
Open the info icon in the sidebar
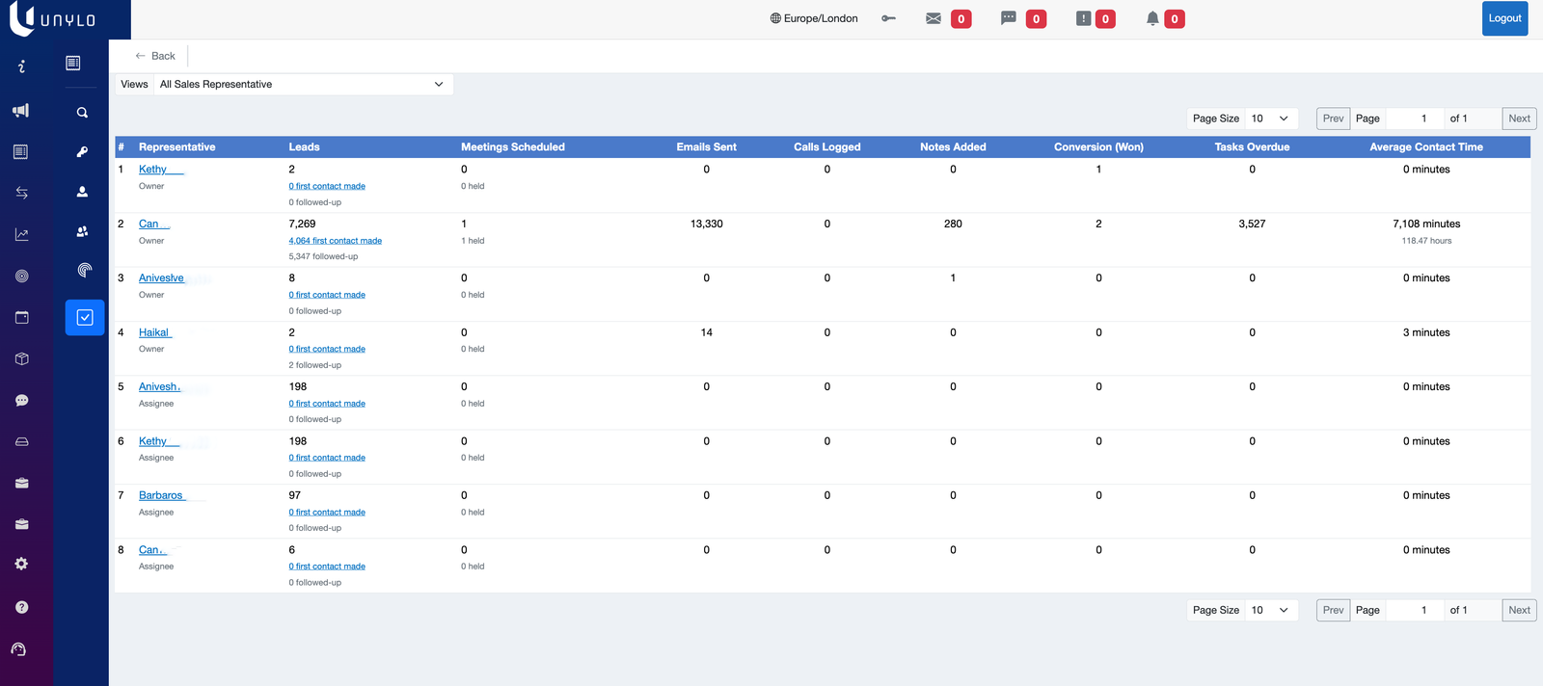(x=21, y=66)
